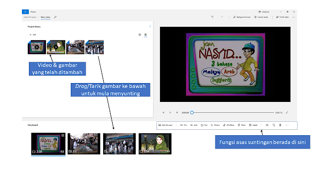This screenshot has height=179, width=319.
Task: Step forward one frame in preview
Action: coord(177,112)
